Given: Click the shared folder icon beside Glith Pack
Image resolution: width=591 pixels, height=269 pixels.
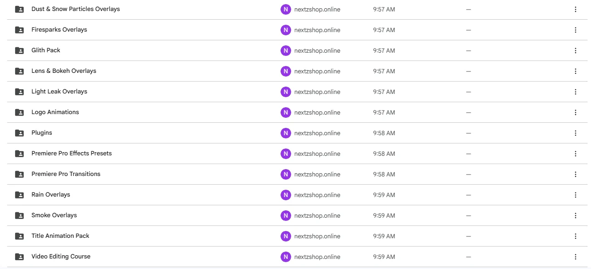Looking at the screenshot, I should 19,50.
